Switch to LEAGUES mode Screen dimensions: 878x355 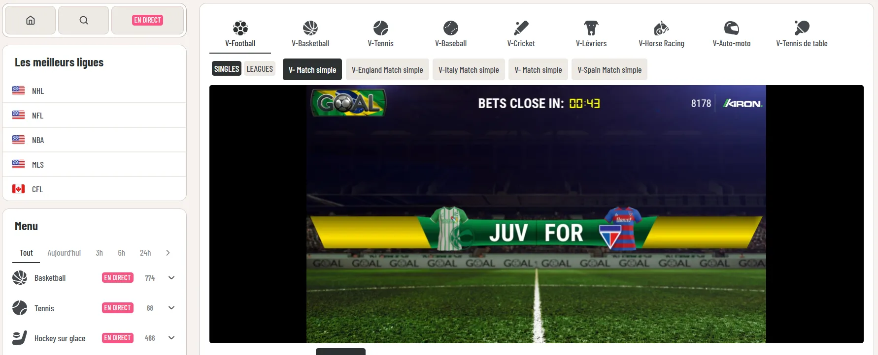pyautogui.click(x=260, y=69)
